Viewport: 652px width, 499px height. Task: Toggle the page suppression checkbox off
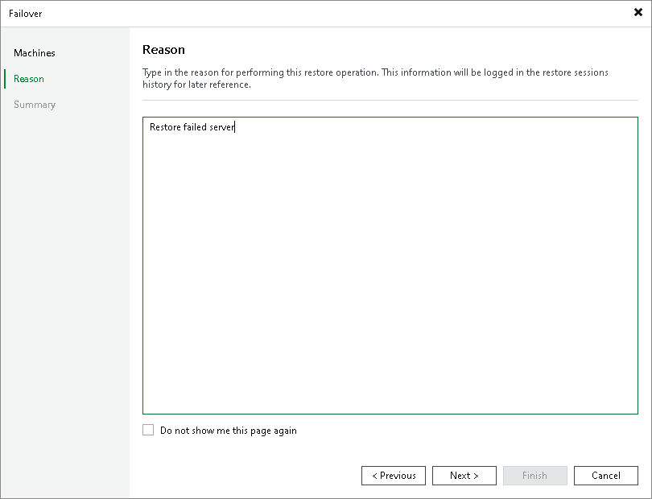tap(148, 430)
